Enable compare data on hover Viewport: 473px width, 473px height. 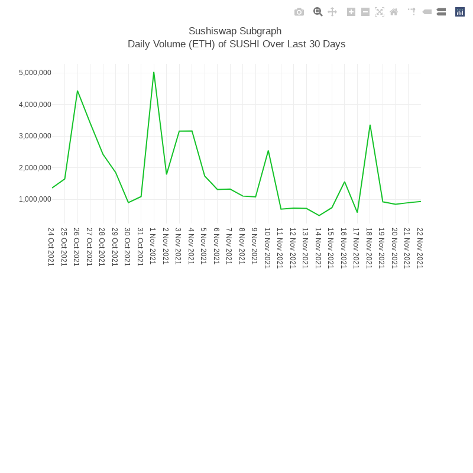pos(441,12)
